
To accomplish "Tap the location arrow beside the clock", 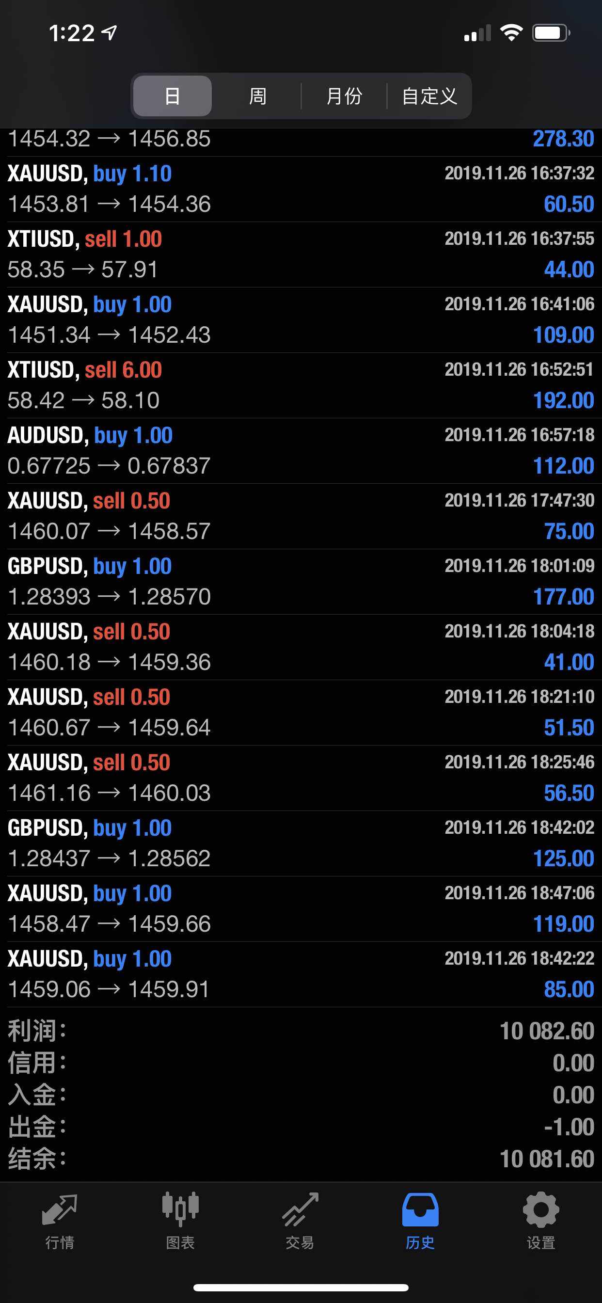I will coord(109,32).
